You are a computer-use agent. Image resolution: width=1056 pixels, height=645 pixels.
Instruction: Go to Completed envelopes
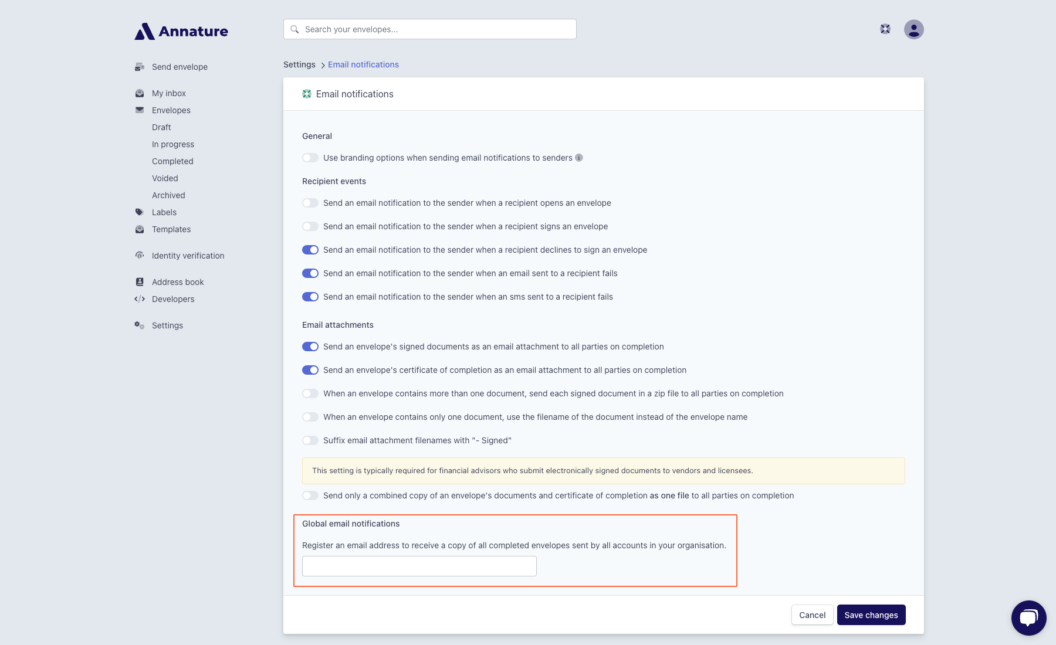tap(172, 161)
